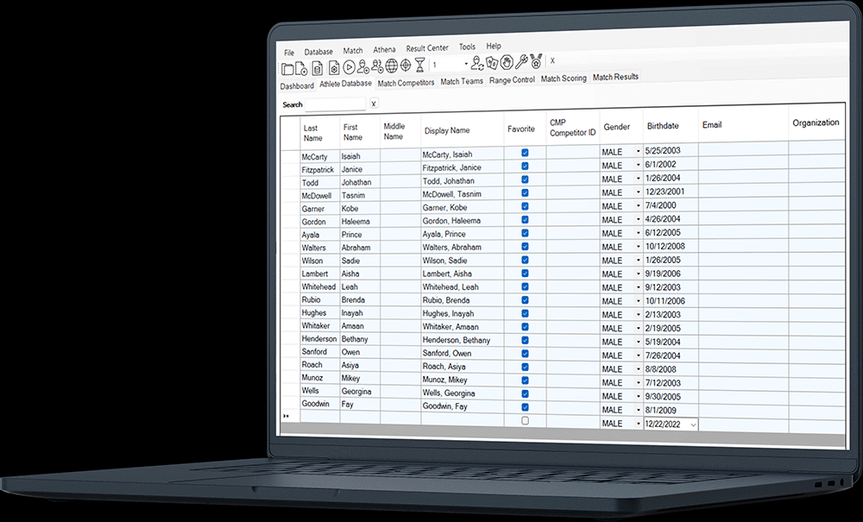Open the File menu
The height and width of the screenshot is (522, 863).
[x=289, y=53]
